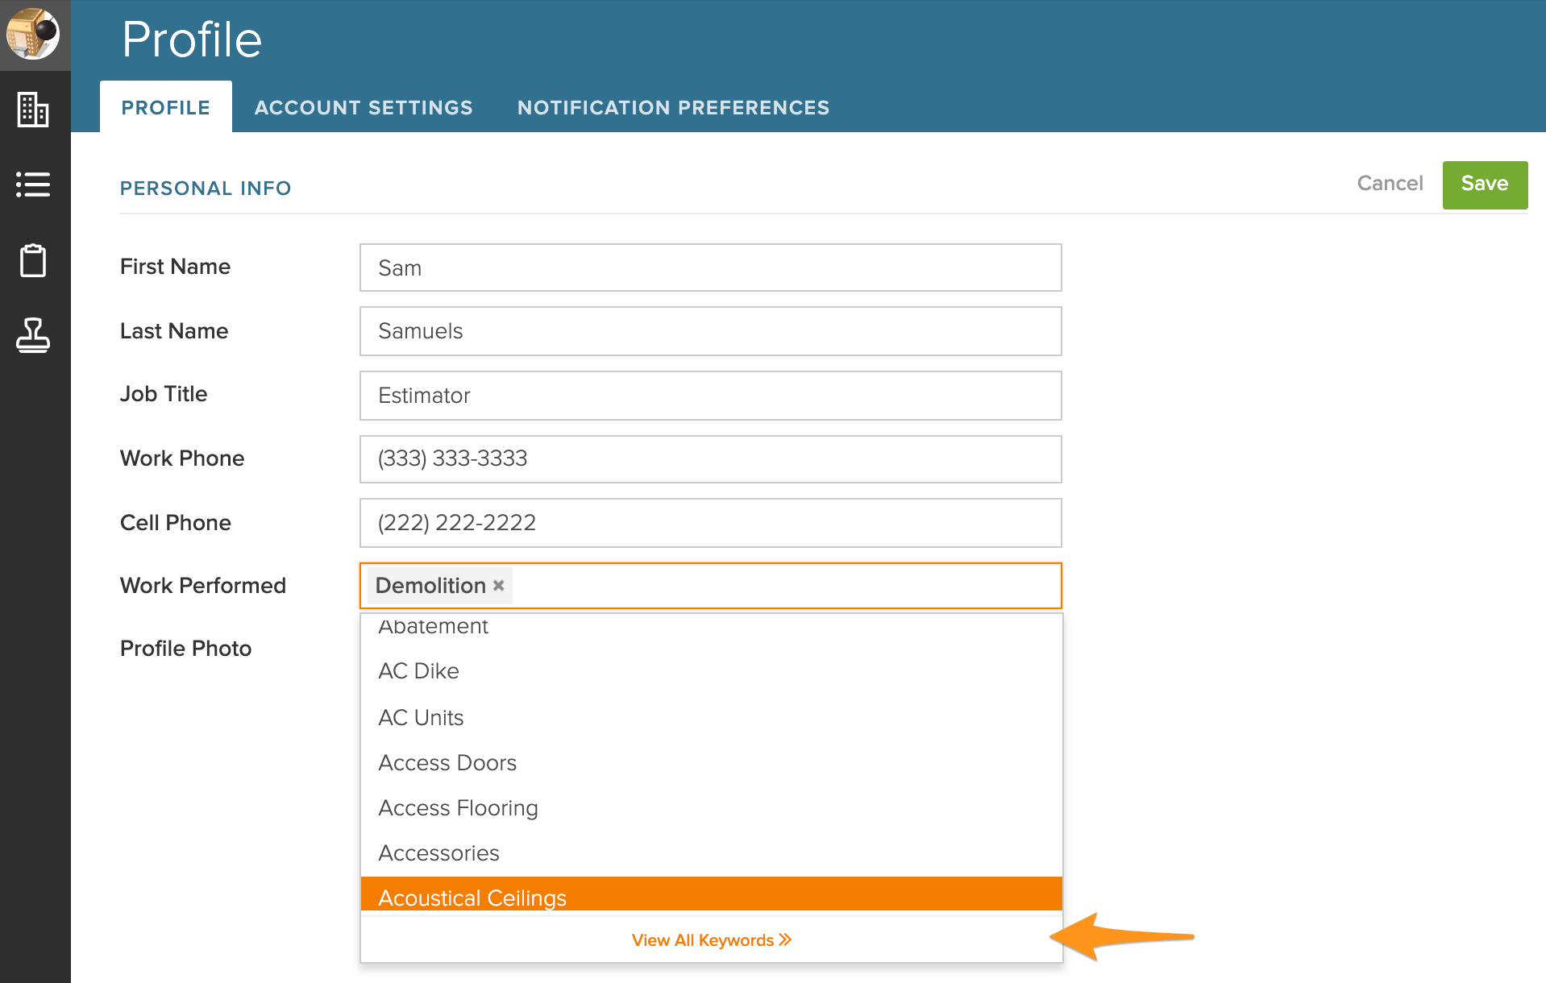The width and height of the screenshot is (1546, 983).
Task: Focus the Job Title input field
Action: click(710, 396)
